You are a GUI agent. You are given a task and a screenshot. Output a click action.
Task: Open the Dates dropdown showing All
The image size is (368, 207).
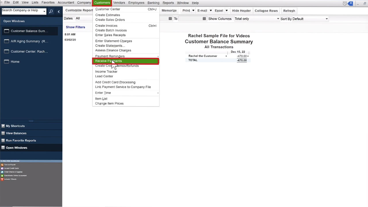coord(83,18)
